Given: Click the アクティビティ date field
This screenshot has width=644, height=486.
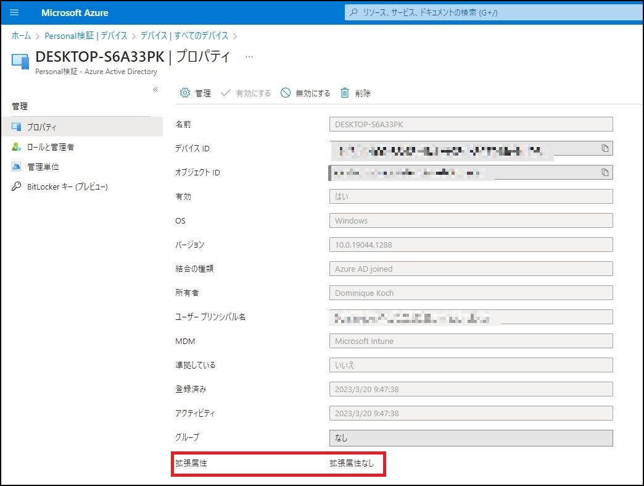Looking at the screenshot, I should pyautogui.click(x=471, y=413).
